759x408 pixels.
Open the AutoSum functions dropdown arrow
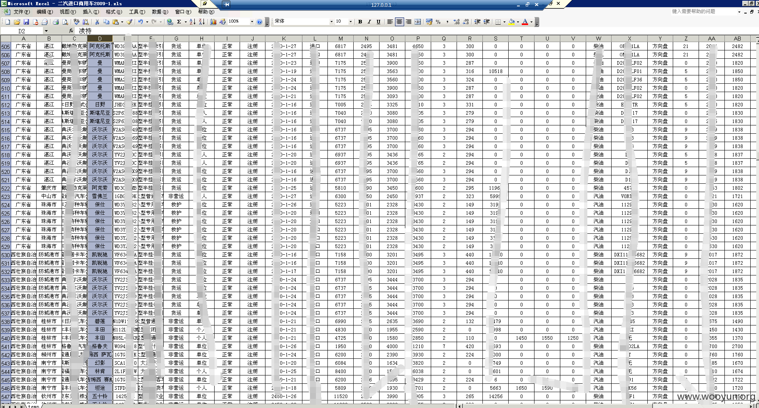tap(186, 22)
